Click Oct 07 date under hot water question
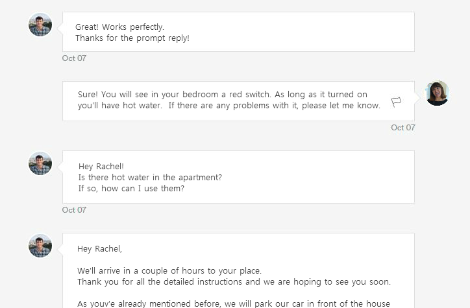The image size is (470, 308). pos(74,210)
